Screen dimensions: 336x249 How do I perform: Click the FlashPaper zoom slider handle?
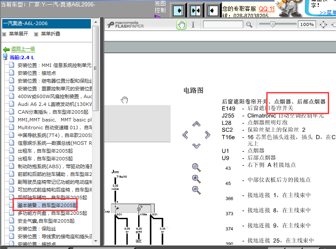coord(273,24)
